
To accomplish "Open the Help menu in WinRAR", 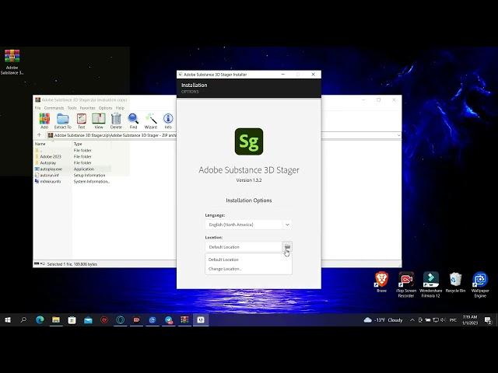I will [120, 108].
